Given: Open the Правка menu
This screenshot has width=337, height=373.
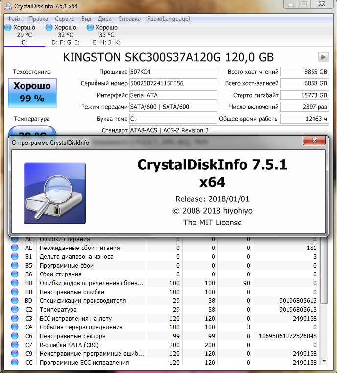Looking at the screenshot, I should coord(38,19).
